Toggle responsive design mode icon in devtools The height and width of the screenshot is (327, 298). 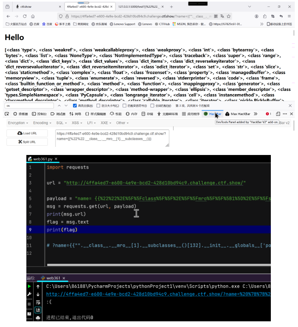[x=278, y=114]
